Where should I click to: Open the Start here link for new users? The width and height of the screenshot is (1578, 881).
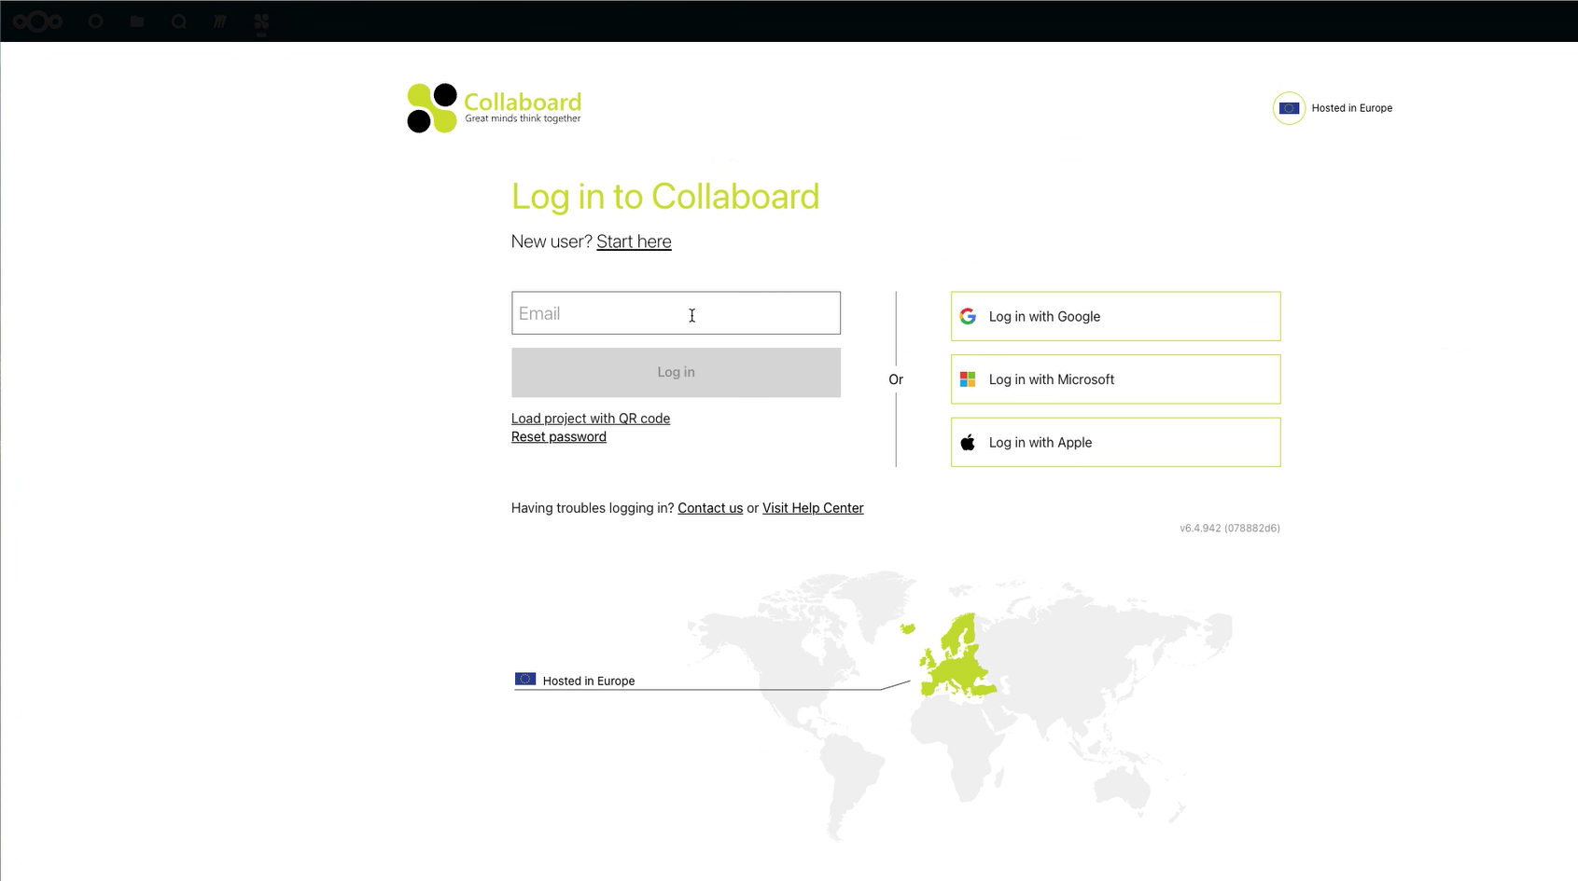coord(634,241)
